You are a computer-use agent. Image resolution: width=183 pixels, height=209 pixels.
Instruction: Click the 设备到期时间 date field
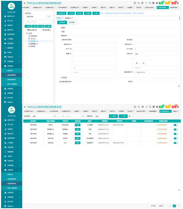pyautogui.click(x=155, y=72)
